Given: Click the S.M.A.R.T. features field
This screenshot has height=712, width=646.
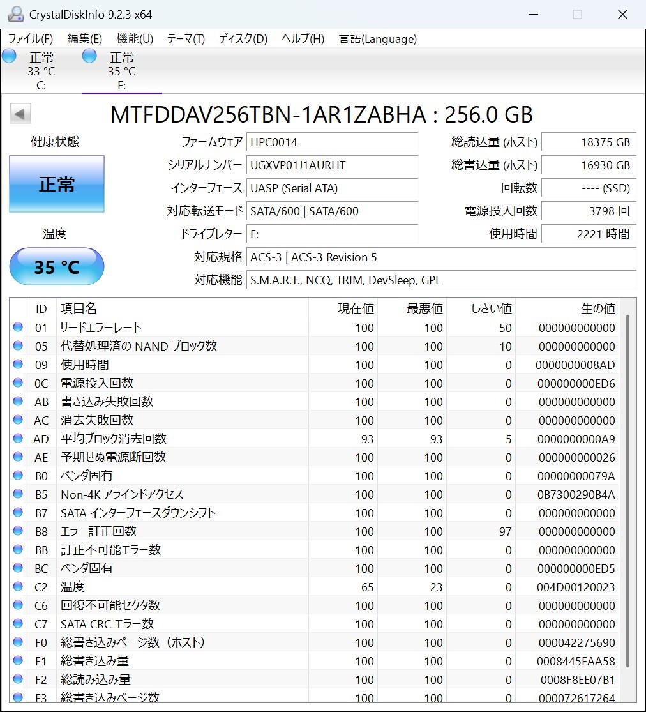Looking at the screenshot, I should pos(441,280).
